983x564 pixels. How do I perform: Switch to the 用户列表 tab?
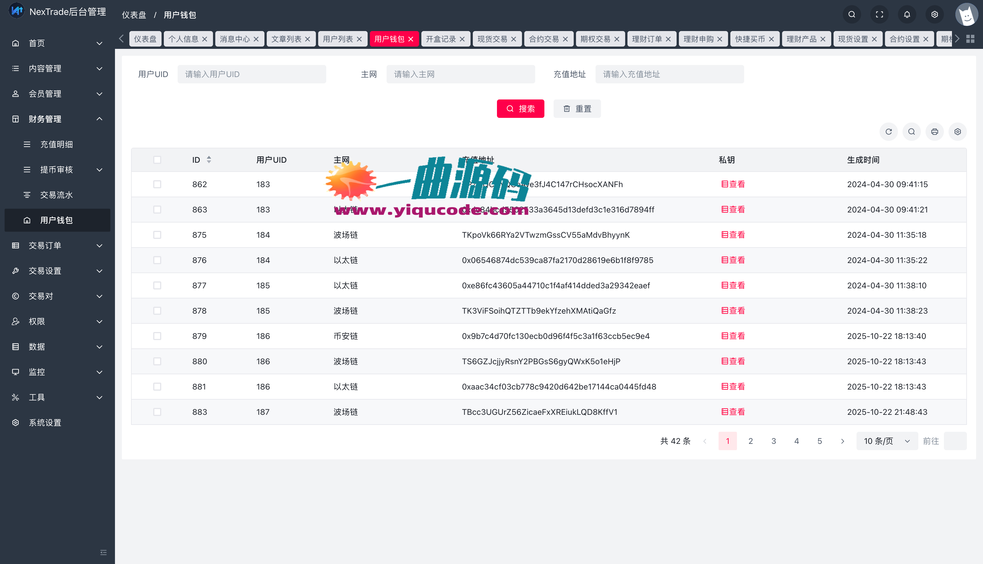338,38
